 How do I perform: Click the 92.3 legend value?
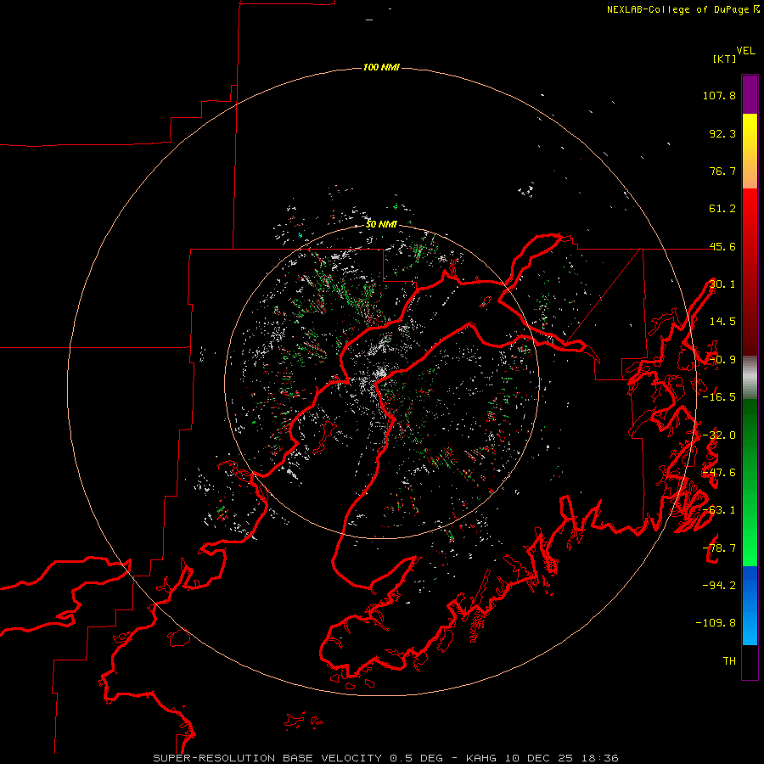click(722, 133)
